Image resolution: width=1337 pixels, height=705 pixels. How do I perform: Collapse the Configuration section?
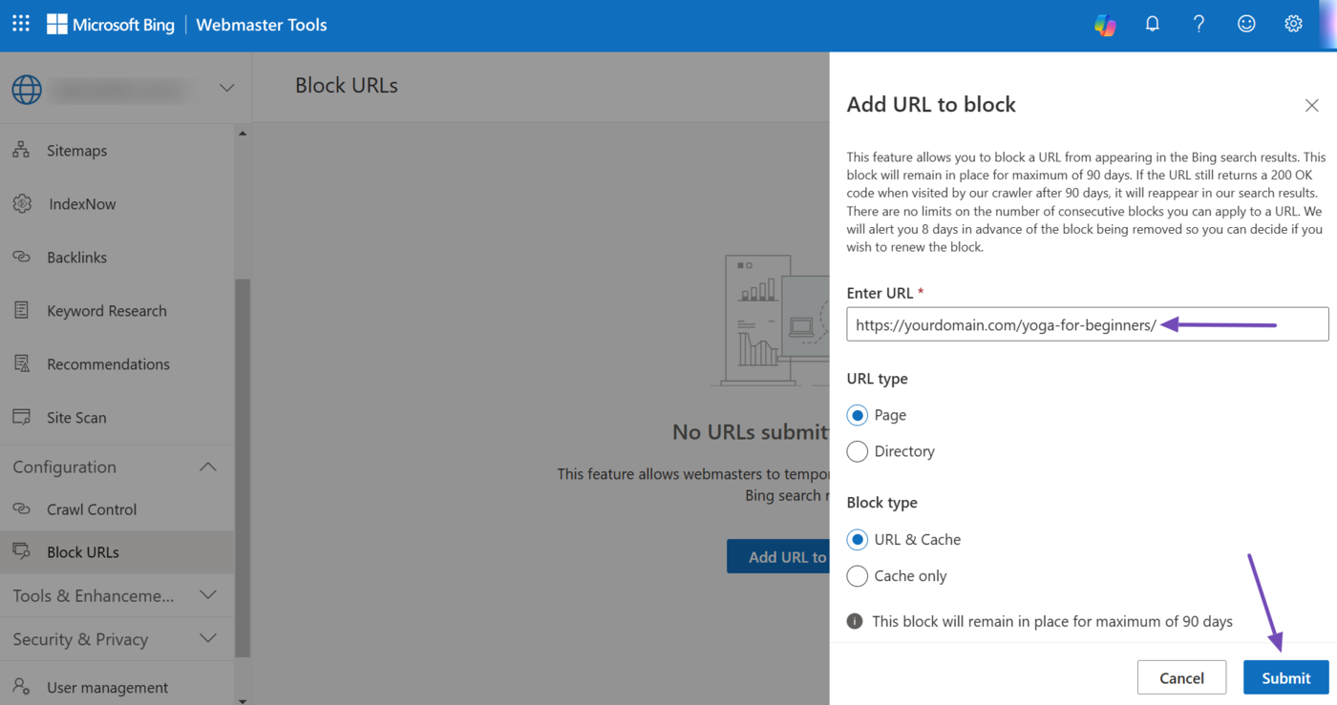click(207, 467)
